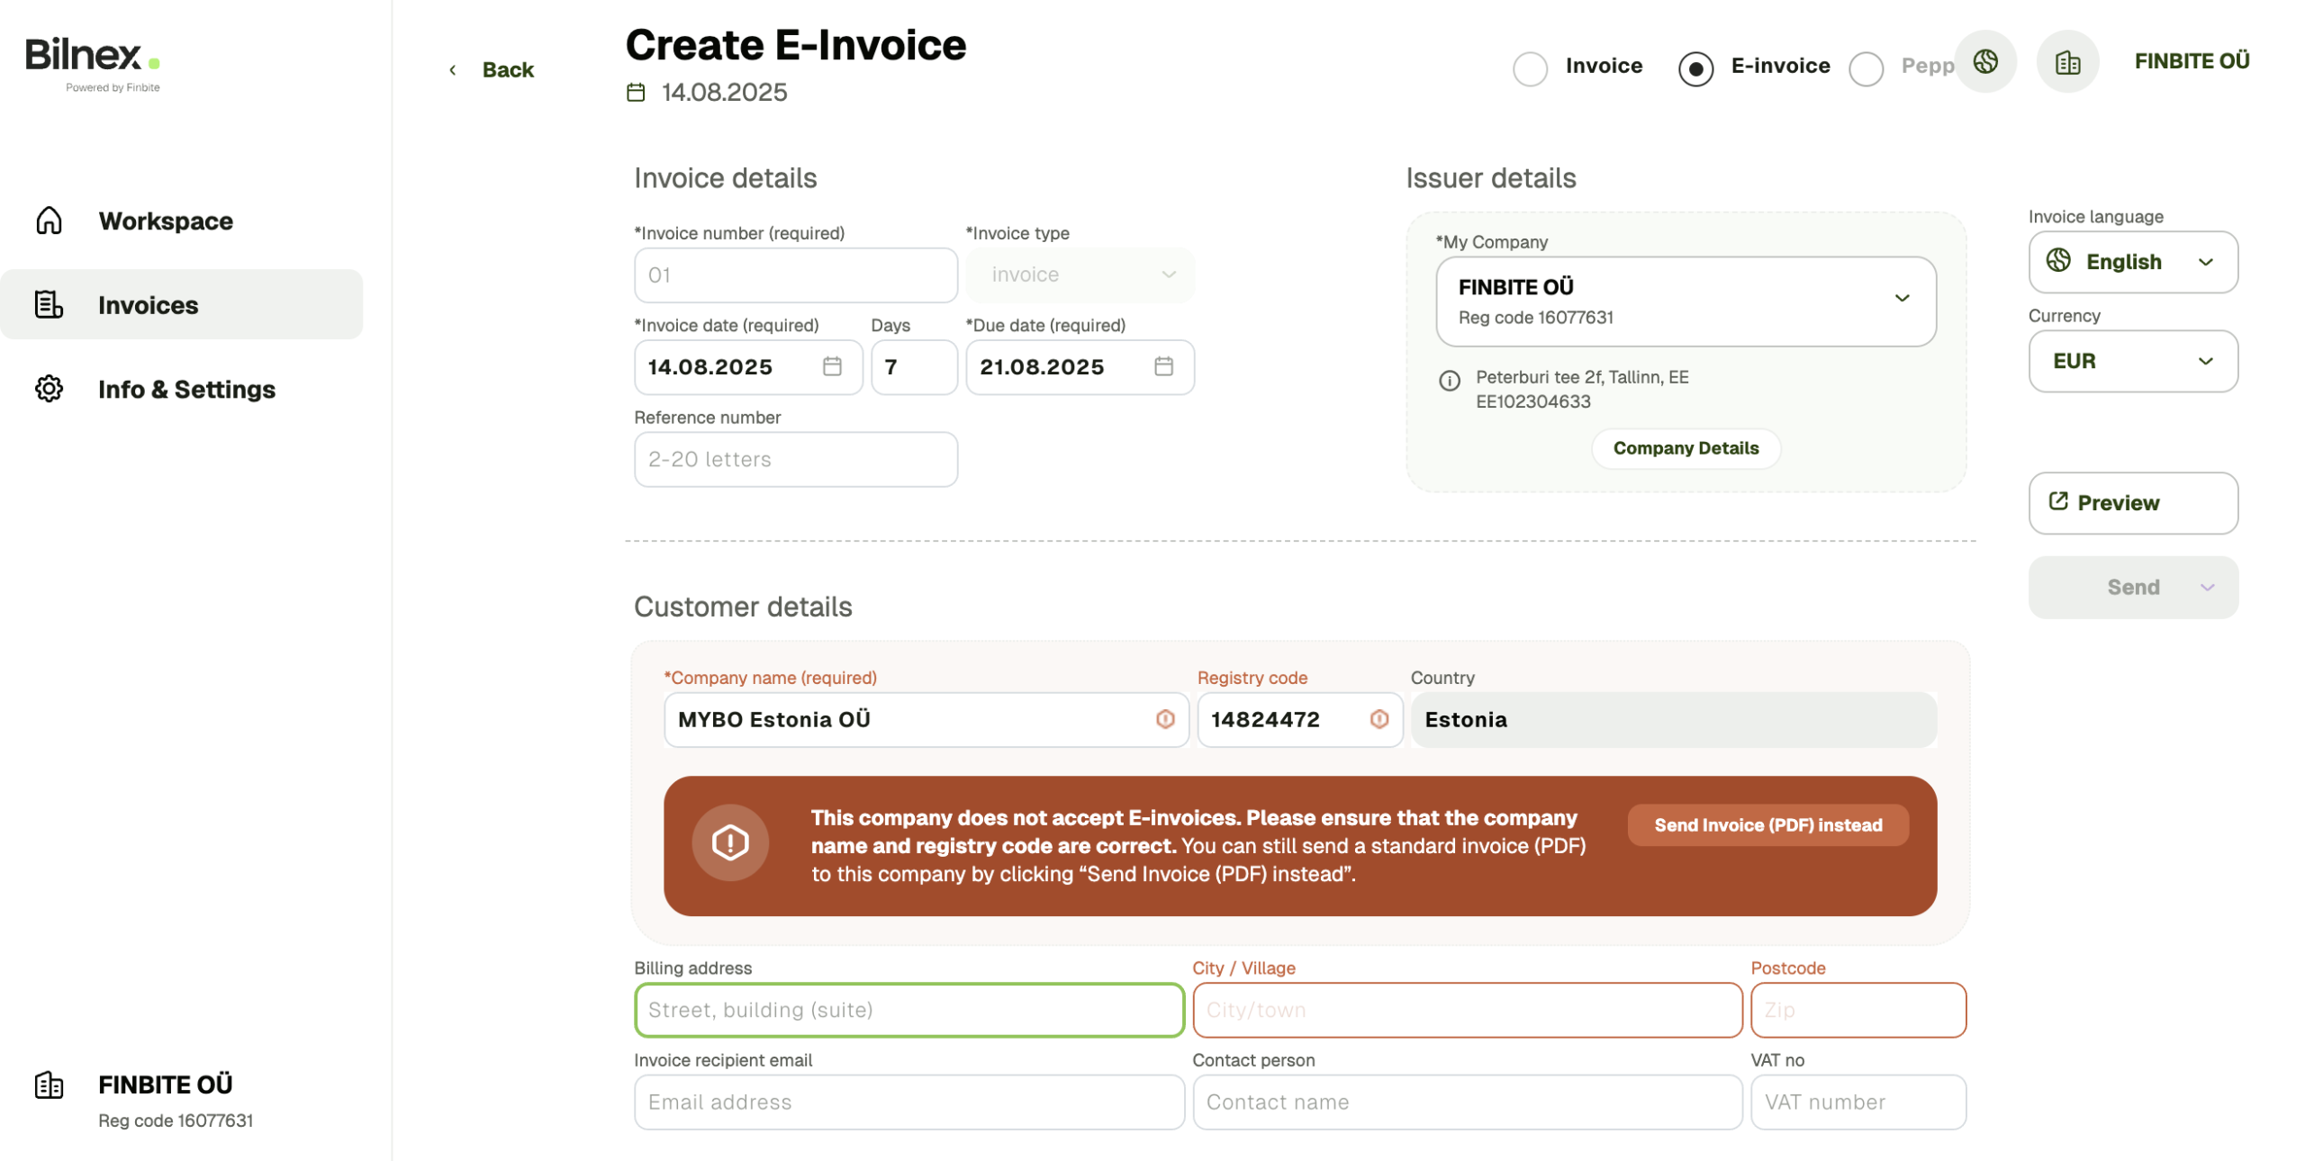Click the external-link icon on the Preview button
2305x1161 pixels.
click(x=2060, y=501)
